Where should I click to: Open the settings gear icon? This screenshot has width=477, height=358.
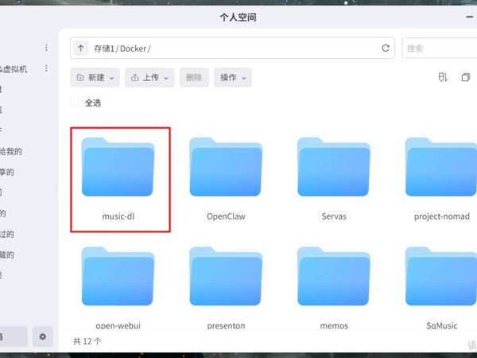pos(43,337)
